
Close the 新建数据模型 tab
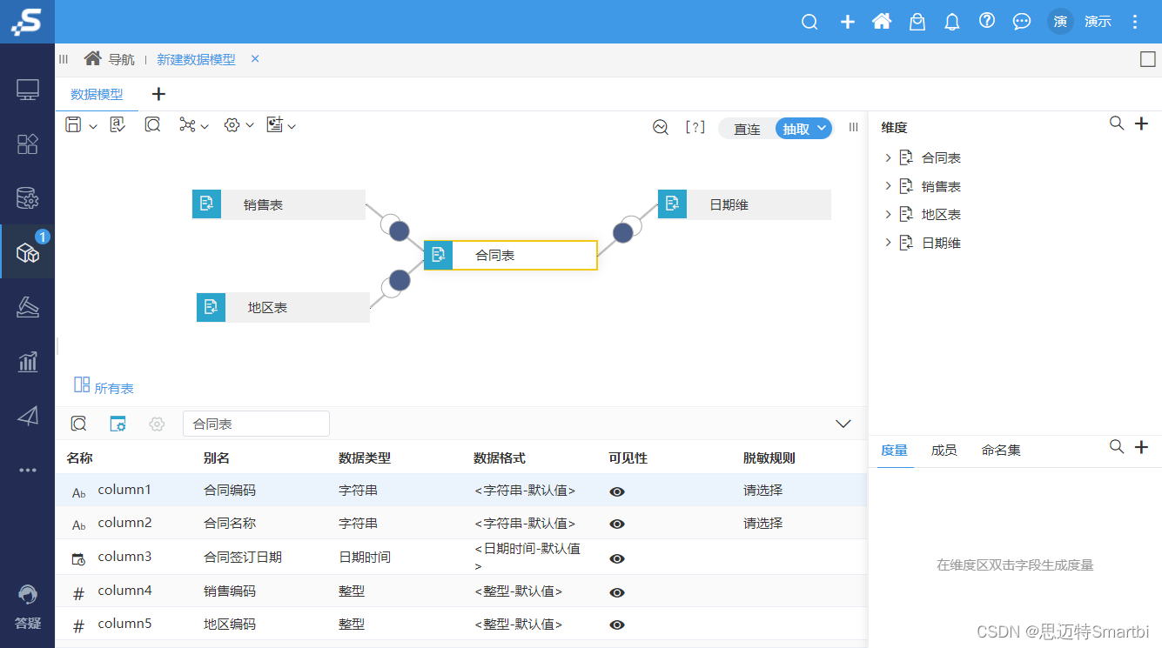pyautogui.click(x=255, y=58)
